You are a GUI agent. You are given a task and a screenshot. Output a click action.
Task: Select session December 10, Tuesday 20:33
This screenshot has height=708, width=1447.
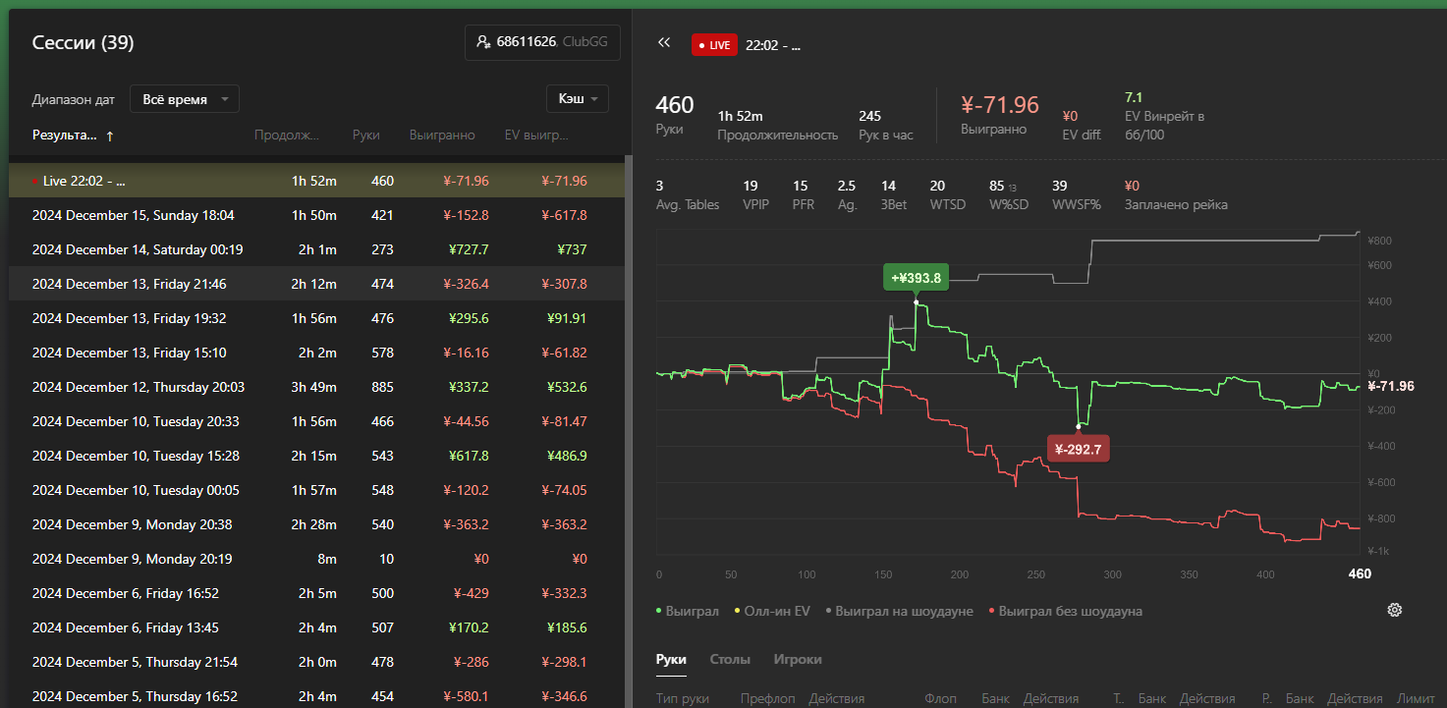point(316,421)
